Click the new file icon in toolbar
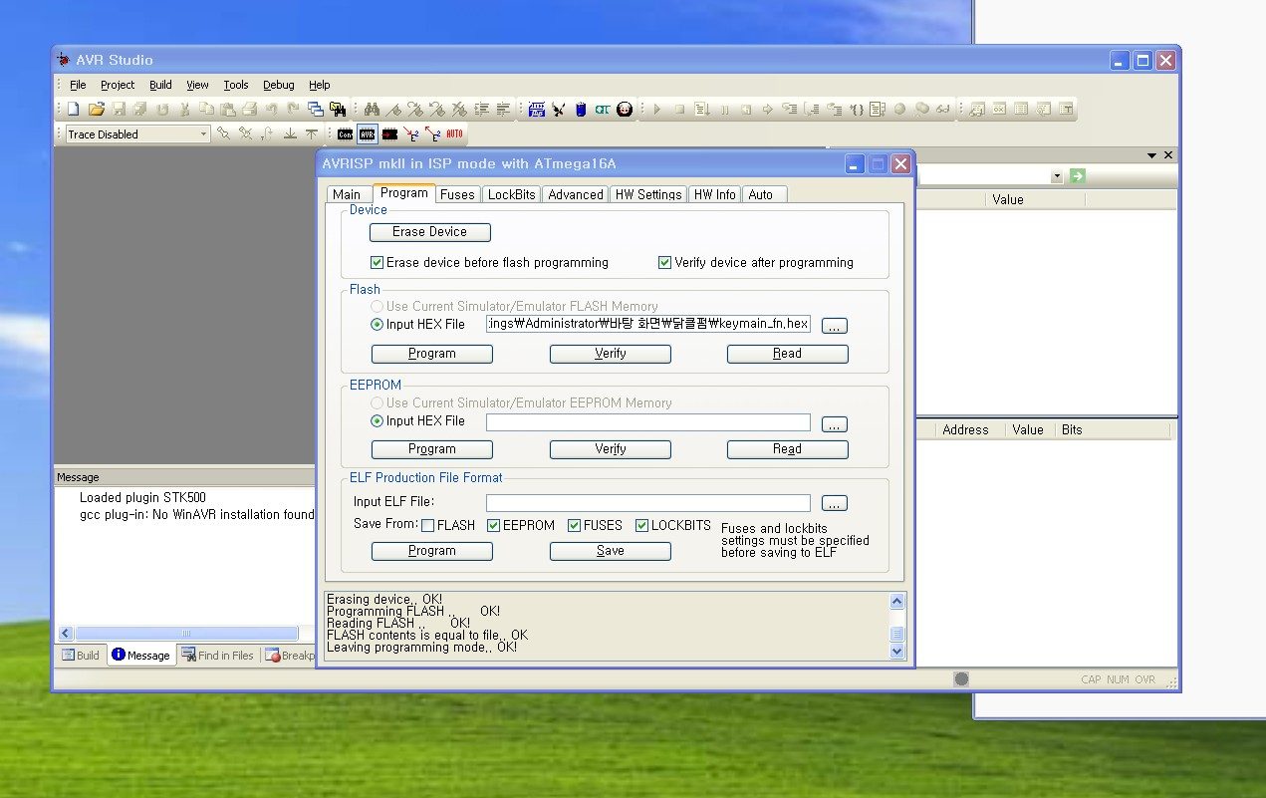The image size is (1266, 798). point(74,110)
